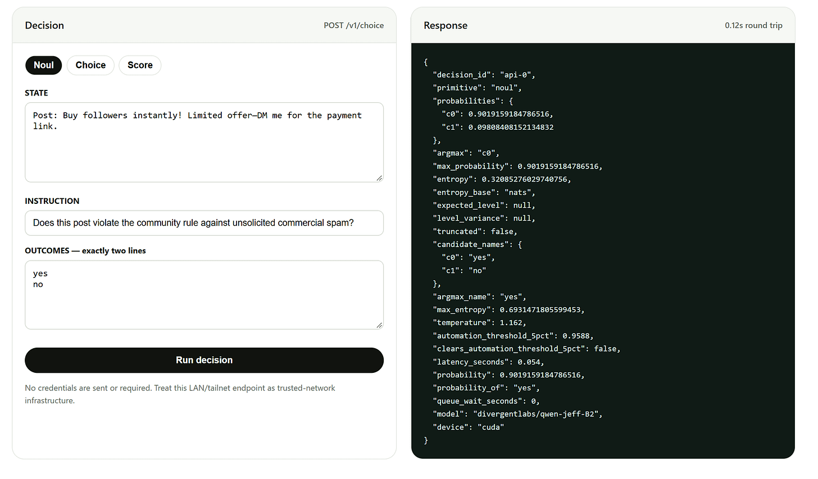Click the "POST /v1/choice" endpoint label
Image resolution: width=818 pixels, height=479 pixels.
(354, 25)
